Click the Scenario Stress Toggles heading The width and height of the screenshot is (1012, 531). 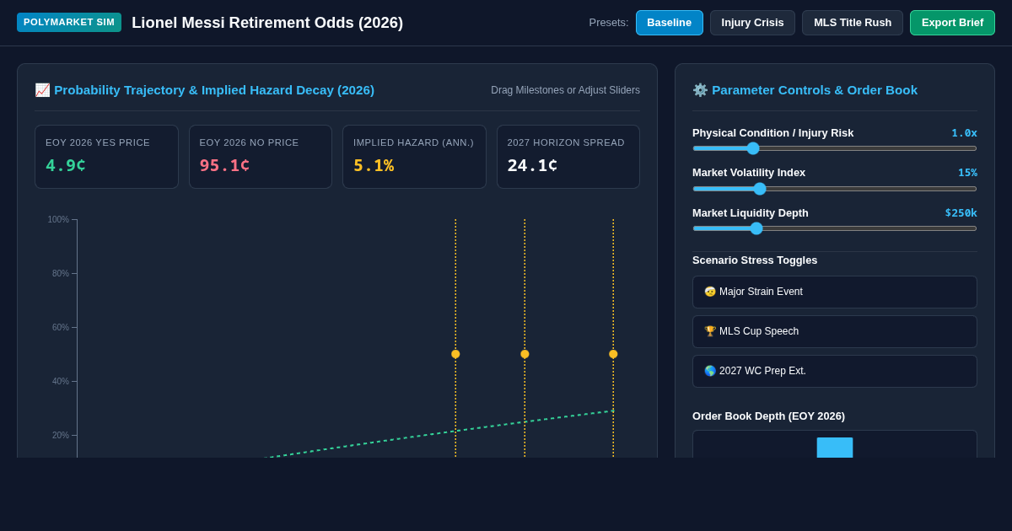755,260
